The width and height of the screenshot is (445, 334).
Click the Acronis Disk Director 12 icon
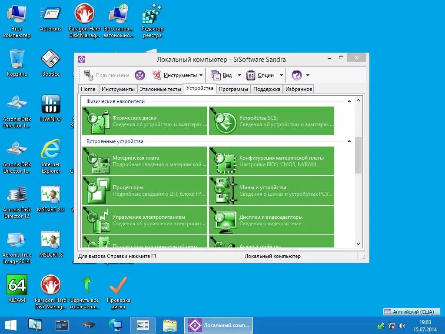[17, 202]
